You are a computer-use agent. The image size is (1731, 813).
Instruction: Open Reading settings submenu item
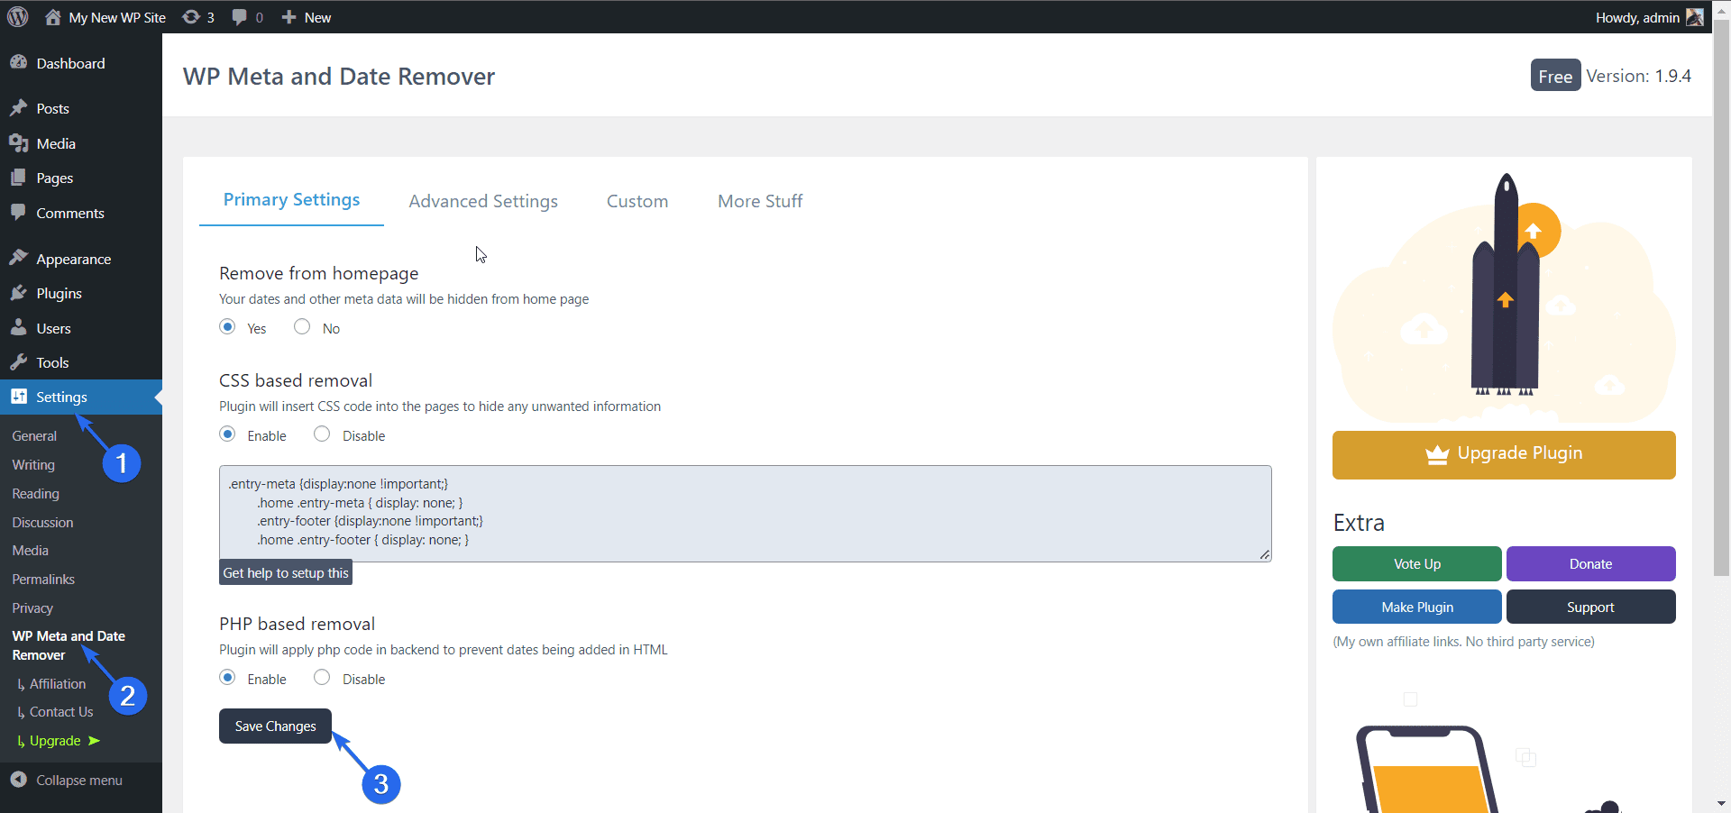[35, 494]
